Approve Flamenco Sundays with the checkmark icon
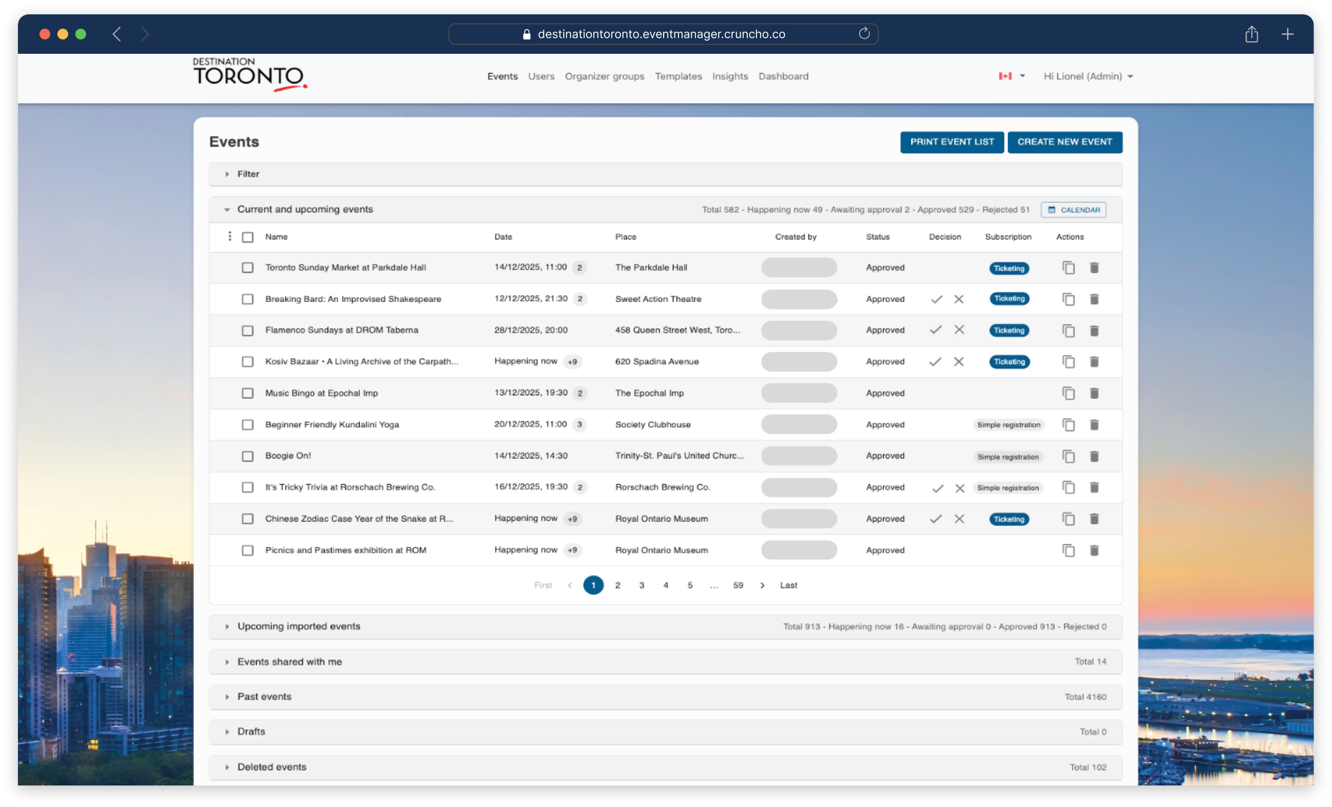 [x=936, y=330]
